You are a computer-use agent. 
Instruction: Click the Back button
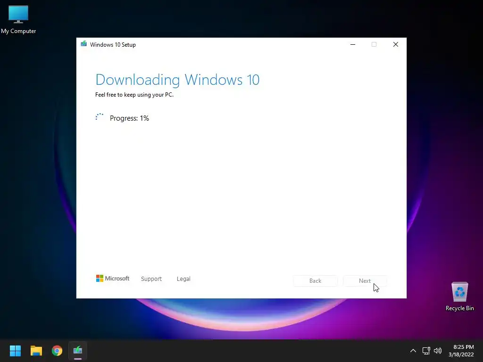[x=315, y=281]
